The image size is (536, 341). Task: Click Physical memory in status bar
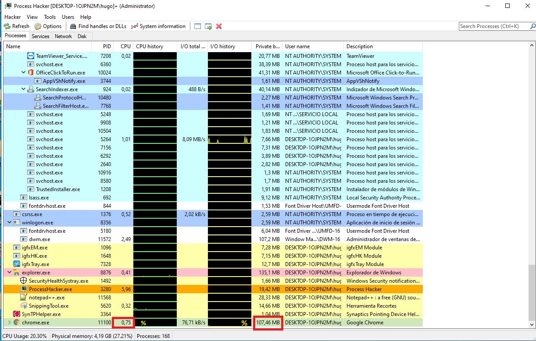pos(92,337)
